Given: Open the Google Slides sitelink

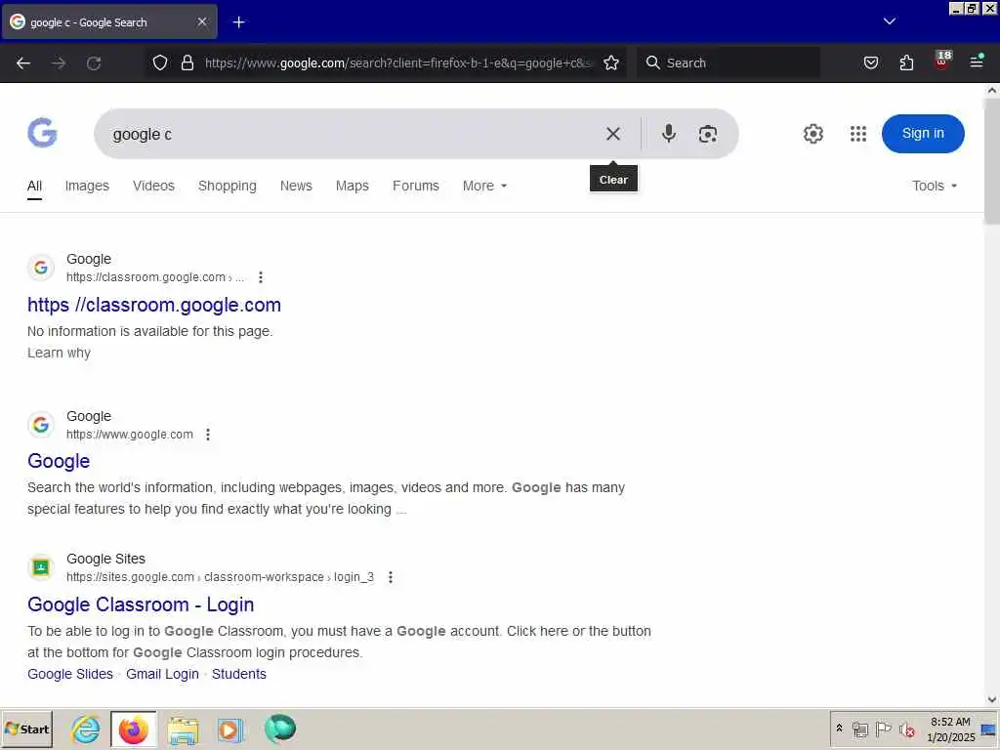Looking at the screenshot, I should [x=70, y=674].
